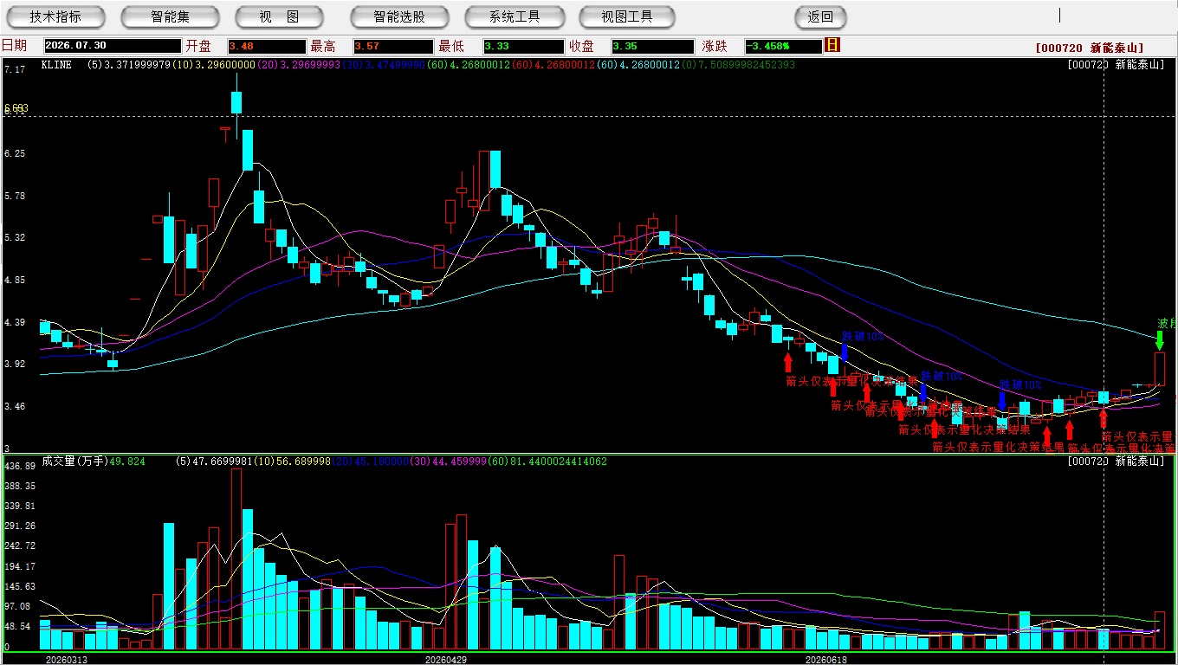Click the first blue 跌破10% arrow marker
This screenshot has height=665, width=1178.
tap(845, 352)
